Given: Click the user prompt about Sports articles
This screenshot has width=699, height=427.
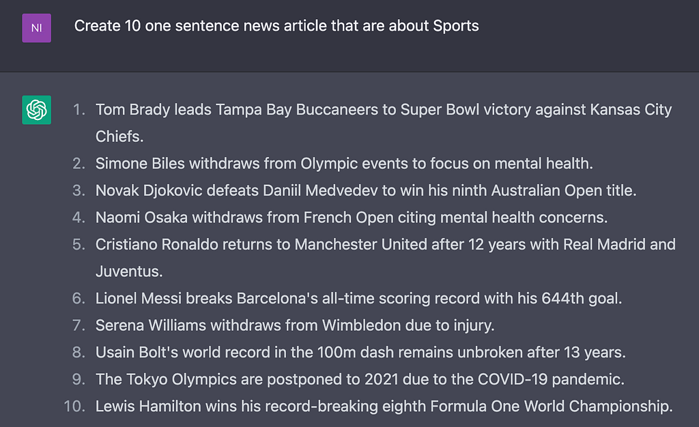Looking at the screenshot, I should (x=276, y=27).
